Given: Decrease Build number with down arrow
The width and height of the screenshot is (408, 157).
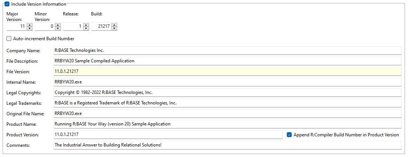Looking at the screenshot, I should click(114, 28).
